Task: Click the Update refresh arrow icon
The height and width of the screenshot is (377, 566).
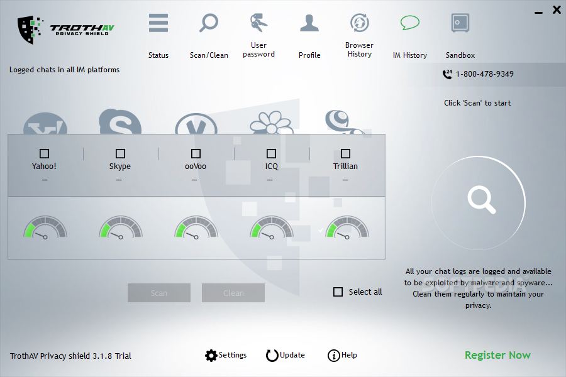Action: pyautogui.click(x=272, y=356)
